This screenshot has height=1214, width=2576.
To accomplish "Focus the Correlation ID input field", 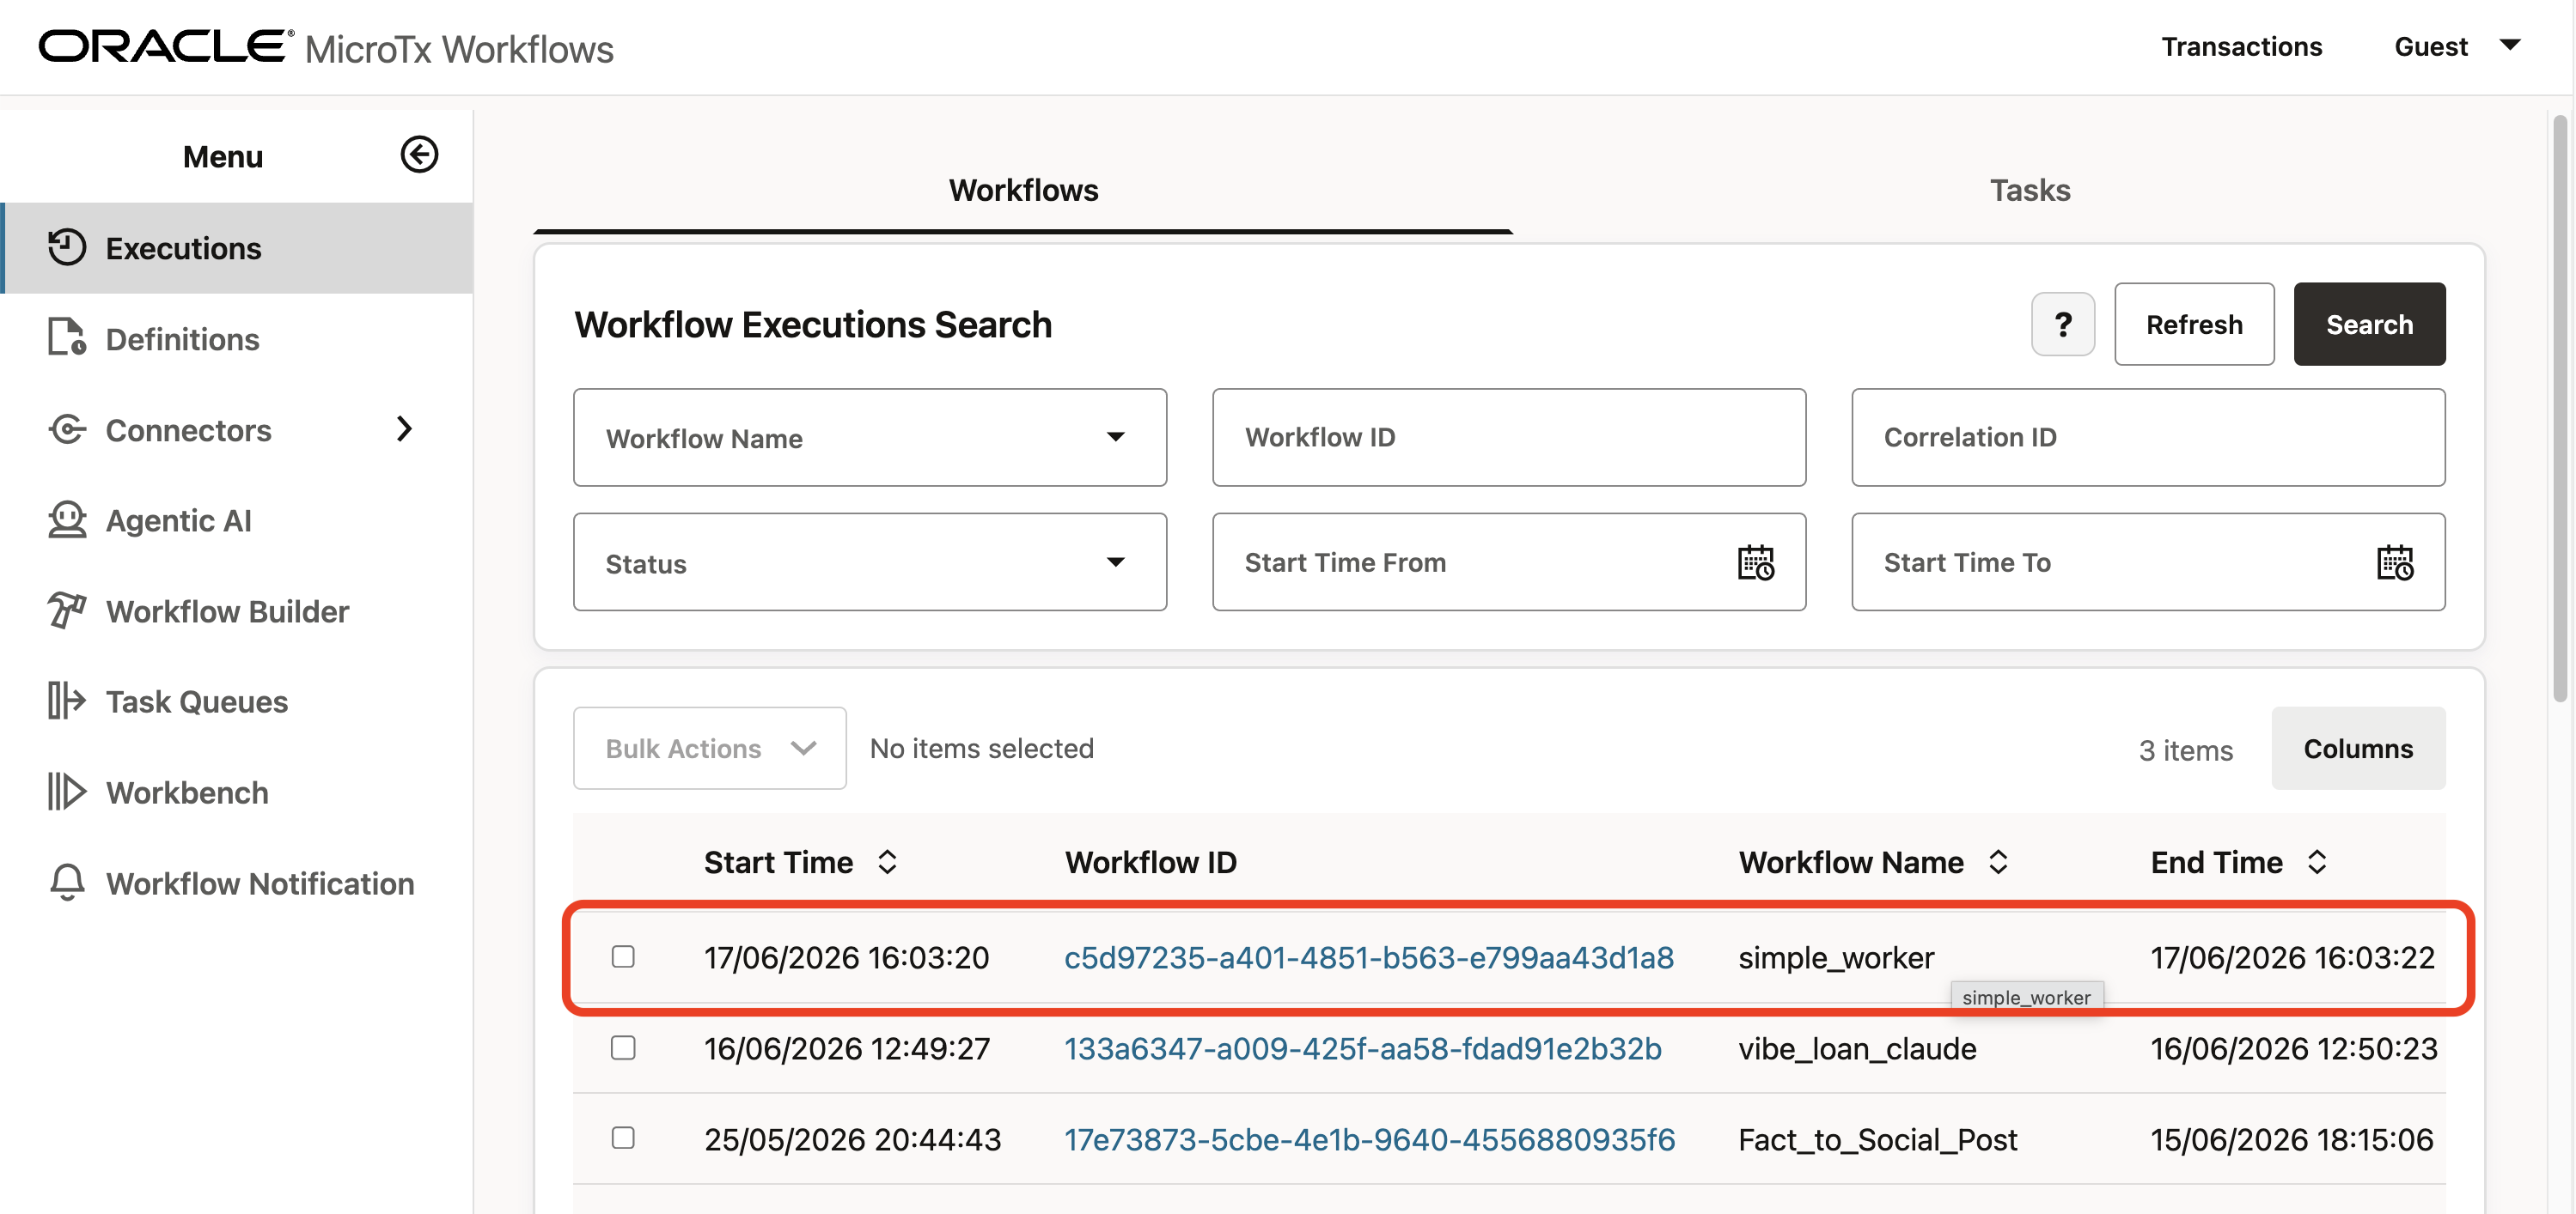I will 2148,438.
